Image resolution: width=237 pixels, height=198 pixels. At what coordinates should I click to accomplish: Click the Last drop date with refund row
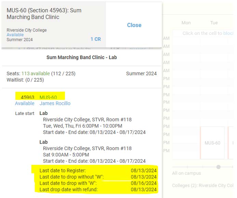point(98,189)
